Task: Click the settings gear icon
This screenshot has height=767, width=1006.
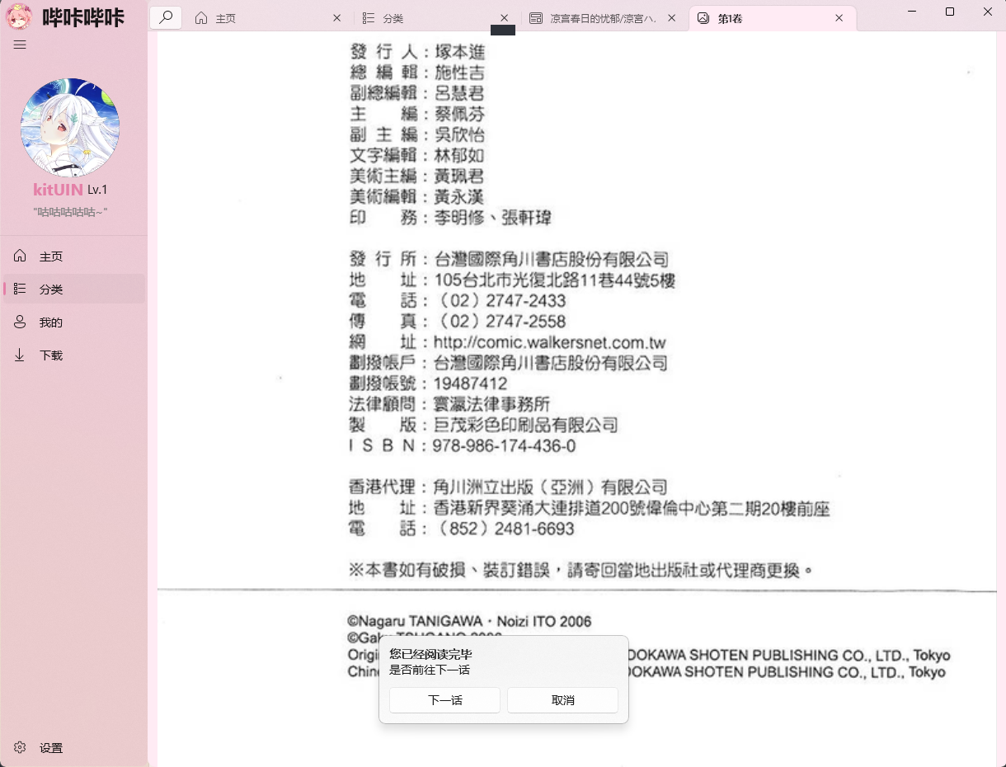Action: click(20, 747)
